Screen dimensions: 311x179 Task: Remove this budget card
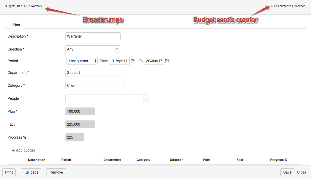click(56, 172)
